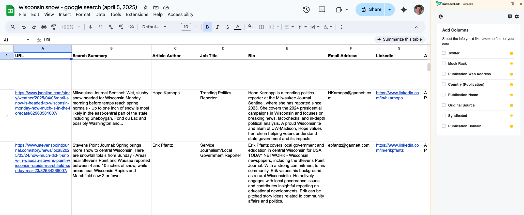Viewport: 524px width, 215px height.
Task: Open Hope Karnopp LinkedIn link
Action: tap(397, 96)
